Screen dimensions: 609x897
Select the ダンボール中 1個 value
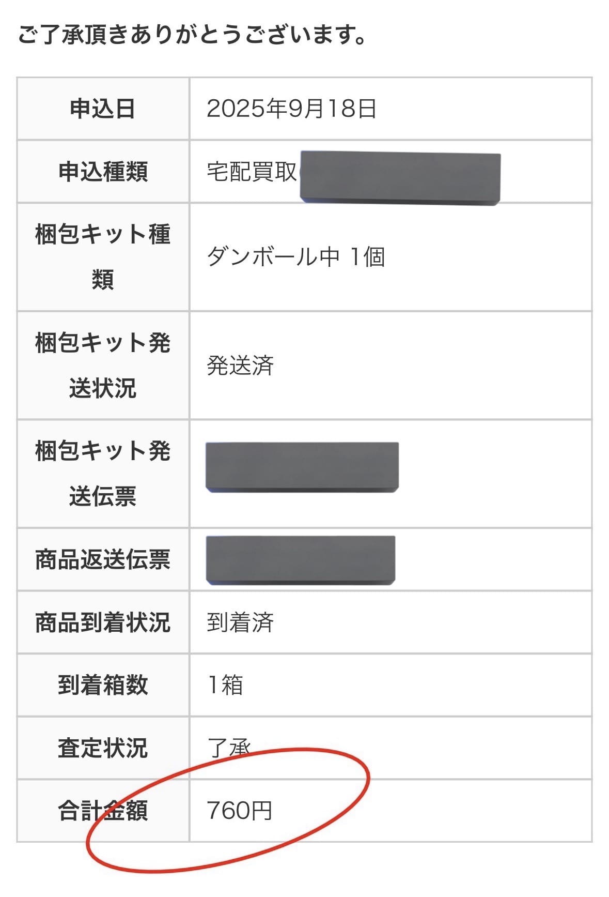(295, 257)
